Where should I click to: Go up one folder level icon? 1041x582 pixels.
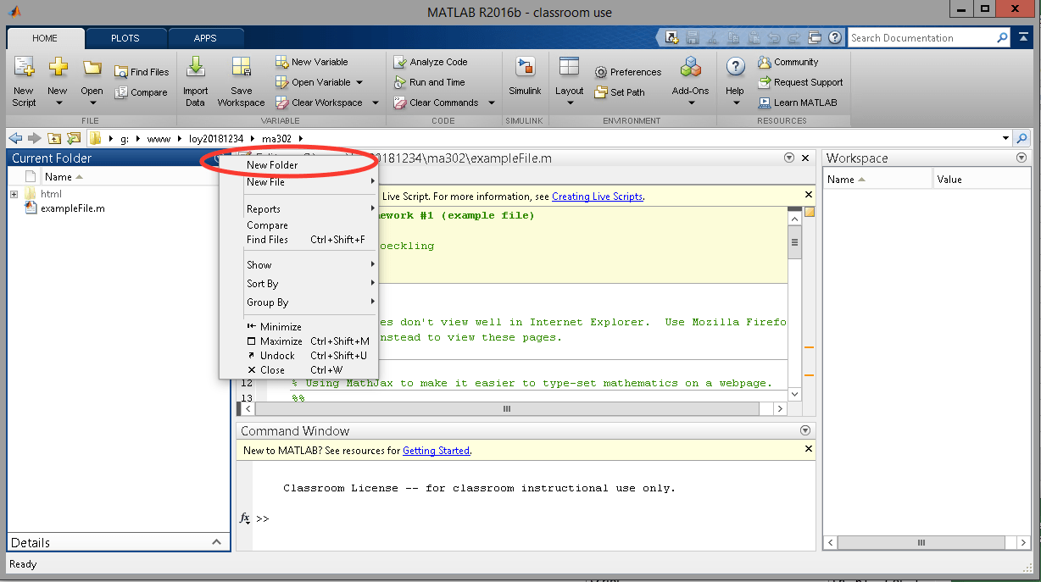click(54, 138)
